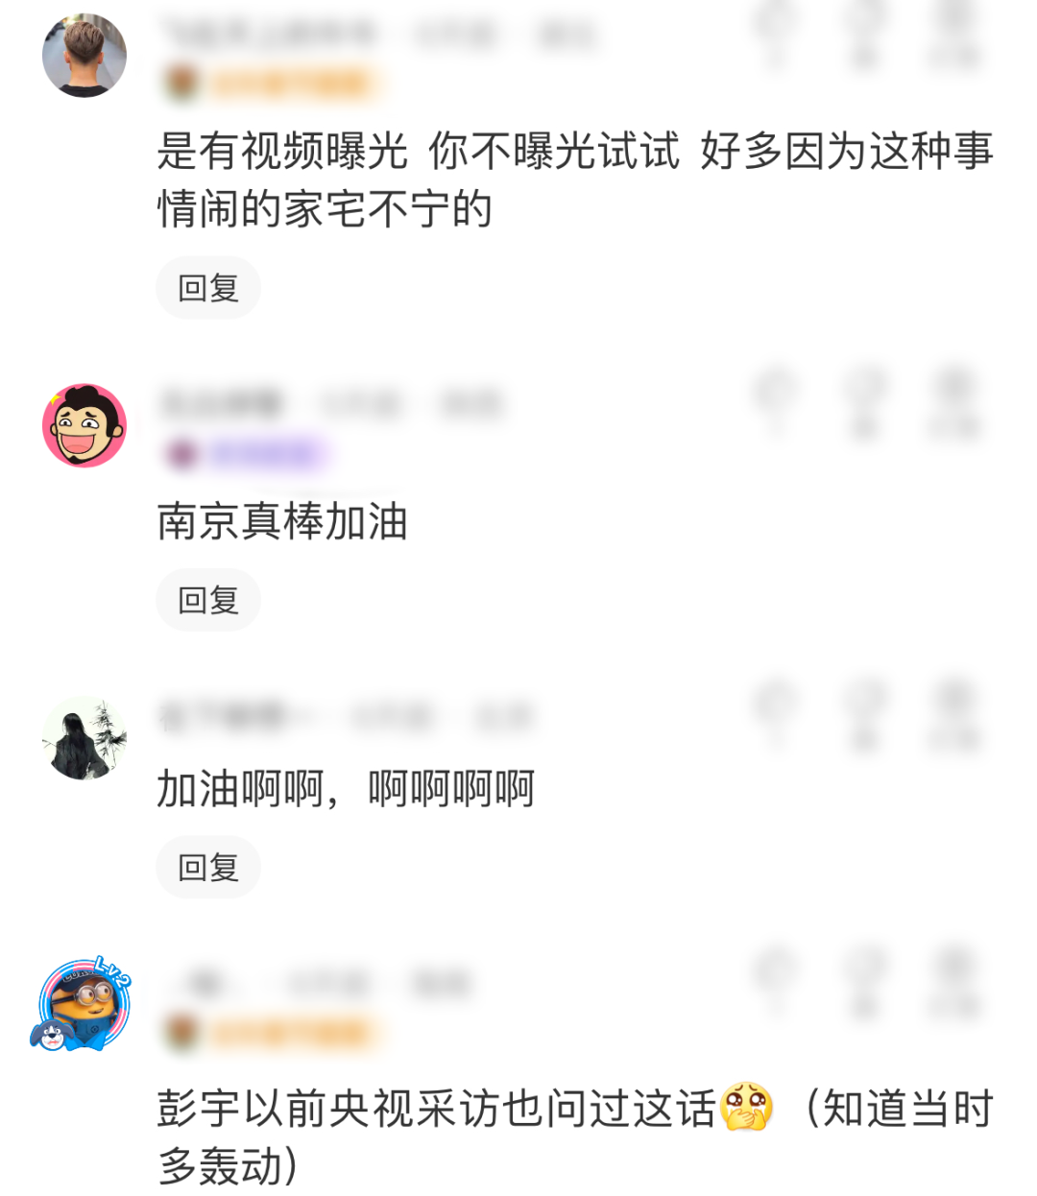Open the undercut-haircut man's avatar
Viewport: 1037px width, 1196px height.
[84, 55]
